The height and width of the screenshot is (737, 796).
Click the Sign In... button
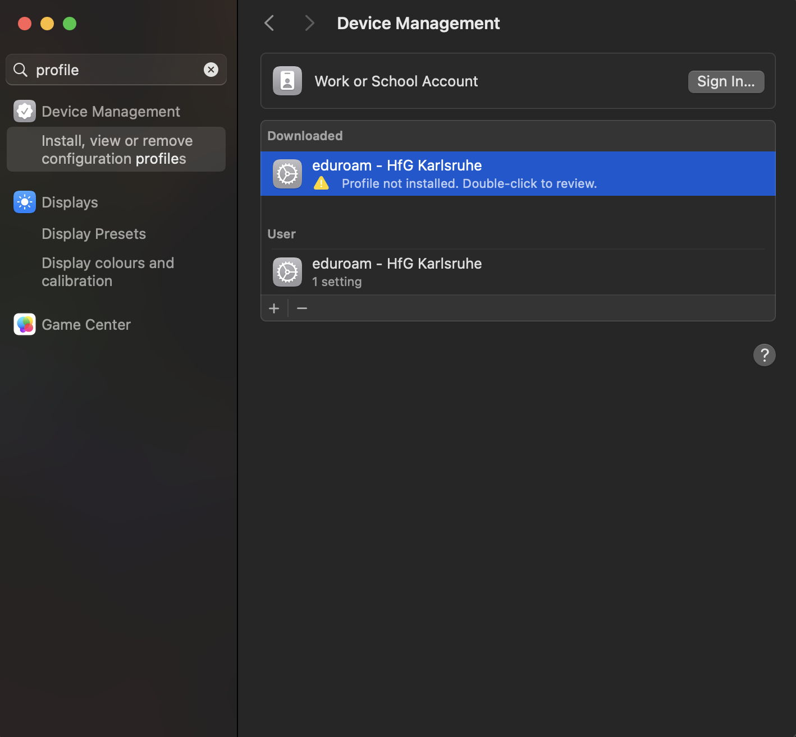tap(726, 81)
